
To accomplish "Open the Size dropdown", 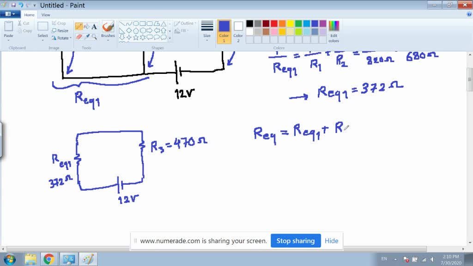I will (x=206, y=30).
